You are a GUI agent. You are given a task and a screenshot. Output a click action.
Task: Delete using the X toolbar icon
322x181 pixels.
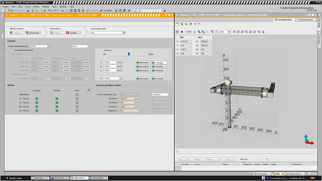[x=45, y=11]
